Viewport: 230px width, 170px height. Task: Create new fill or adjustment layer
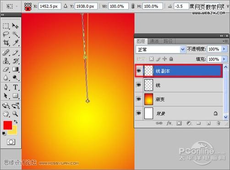coord(189,123)
